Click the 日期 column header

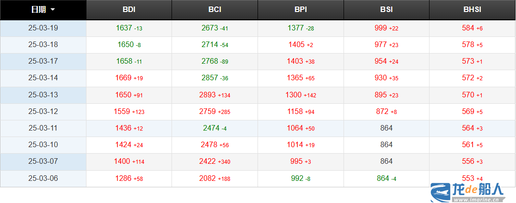click(43, 10)
